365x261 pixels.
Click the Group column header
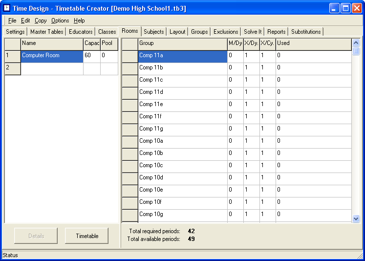coord(183,43)
